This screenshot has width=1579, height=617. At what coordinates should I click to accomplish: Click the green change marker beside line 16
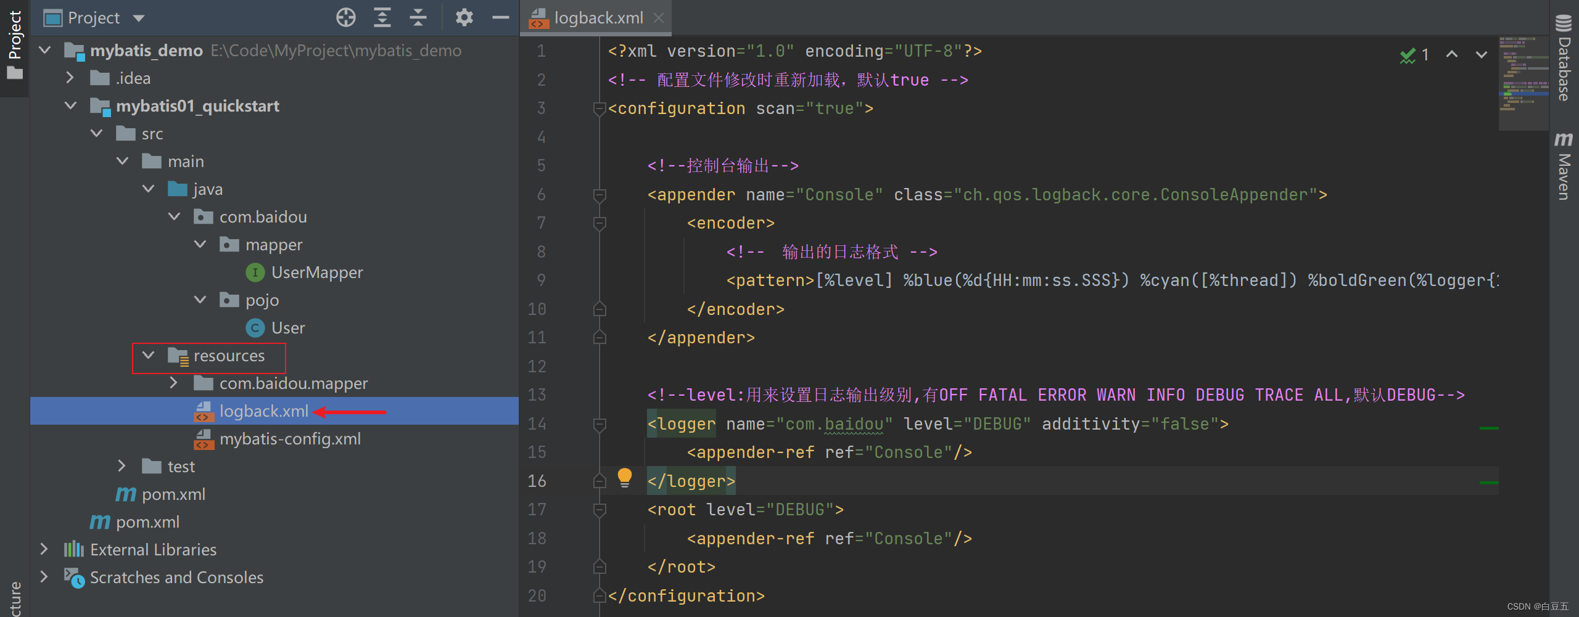click(x=1489, y=483)
